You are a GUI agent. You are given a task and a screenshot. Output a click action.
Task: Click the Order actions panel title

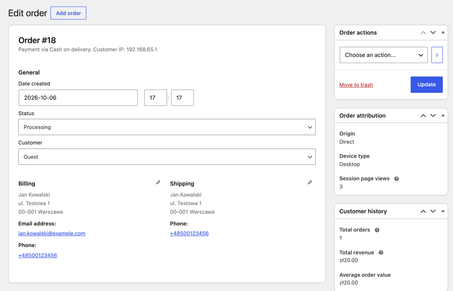point(358,33)
